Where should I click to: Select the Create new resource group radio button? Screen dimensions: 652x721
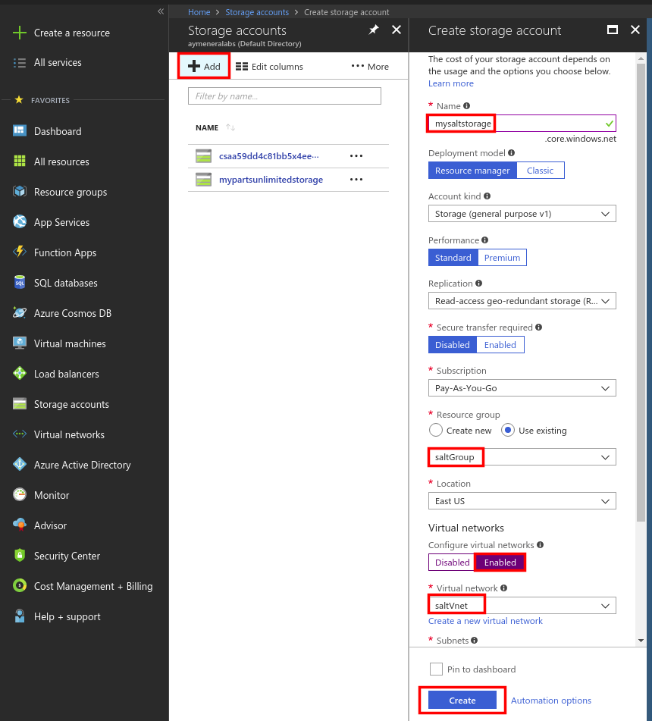coord(436,430)
